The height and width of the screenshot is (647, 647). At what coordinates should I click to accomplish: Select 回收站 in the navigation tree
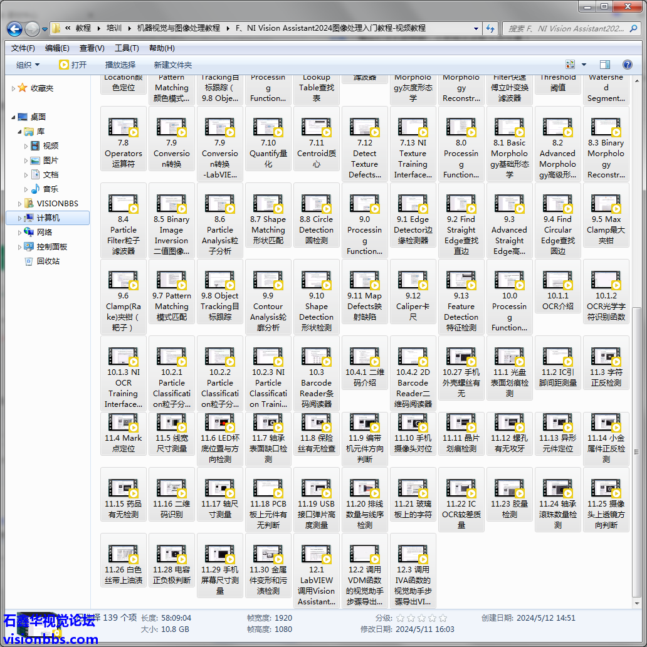(48, 261)
